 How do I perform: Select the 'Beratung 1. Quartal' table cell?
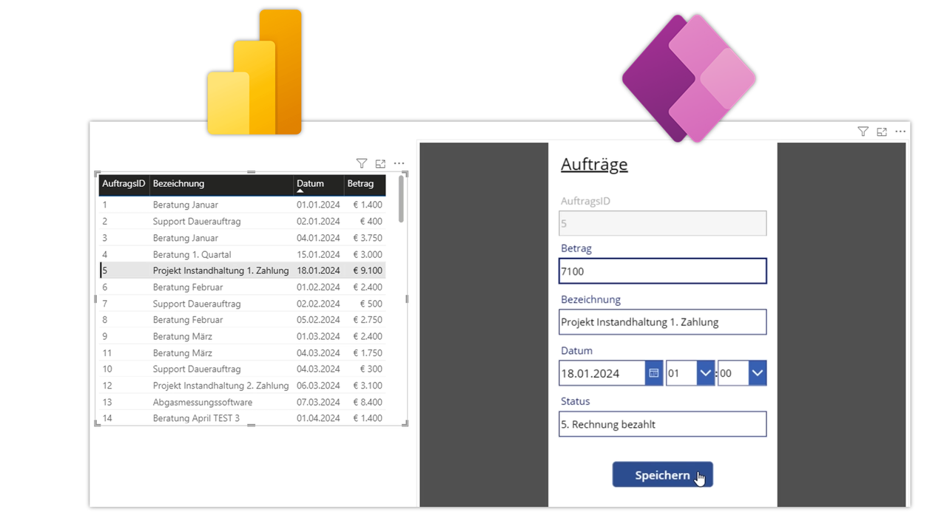pos(192,254)
